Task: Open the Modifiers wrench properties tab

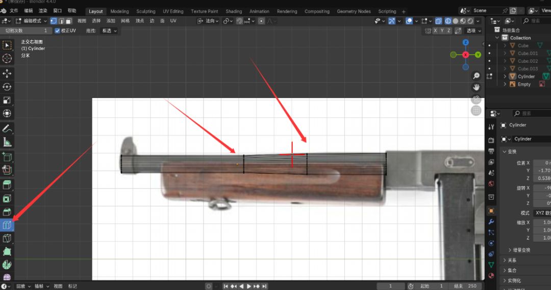Action: 491,222
